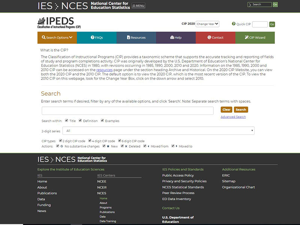The image size is (300, 225).
Task: Open the 2-digit series dropdown
Action: [x=158, y=130]
